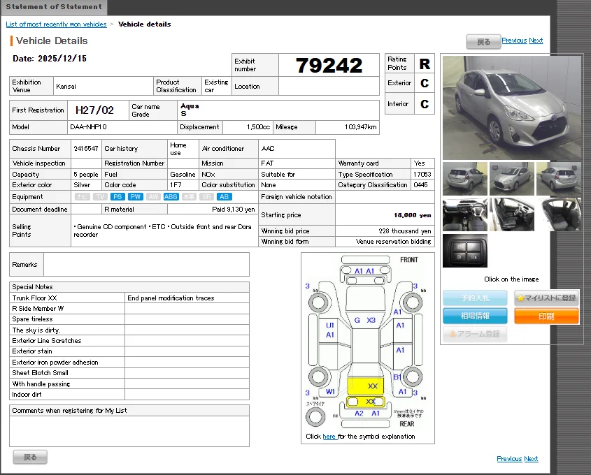Click the alarm bell icon on アラーム登録 button
The width and height of the screenshot is (591, 475).
click(x=453, y=333)
